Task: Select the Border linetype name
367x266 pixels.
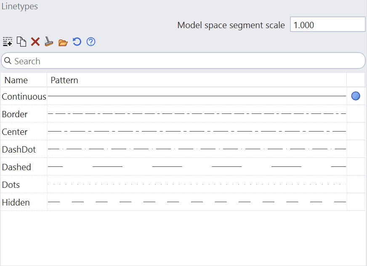Action: click(14, 114)
